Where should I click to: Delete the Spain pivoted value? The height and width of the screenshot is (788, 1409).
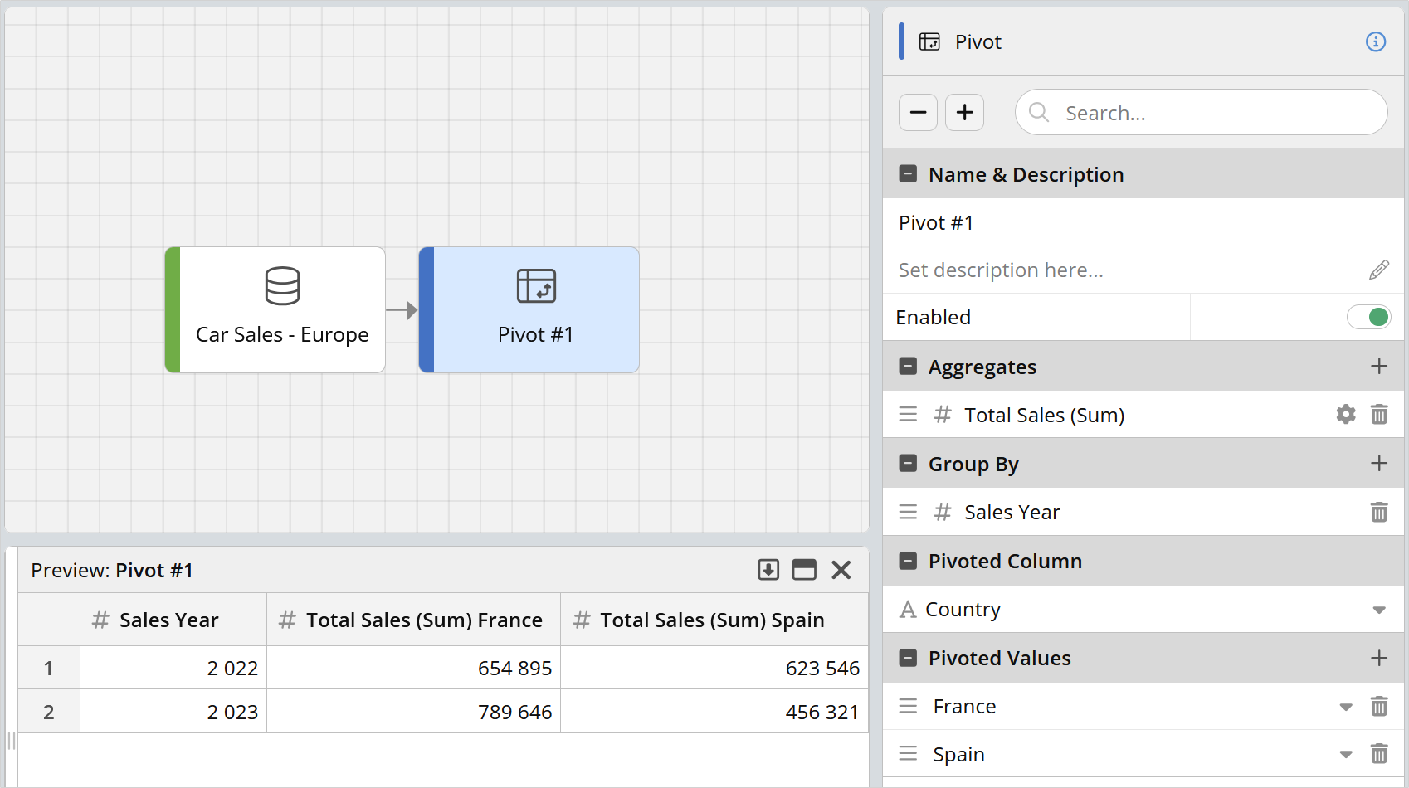point(1378,753)
